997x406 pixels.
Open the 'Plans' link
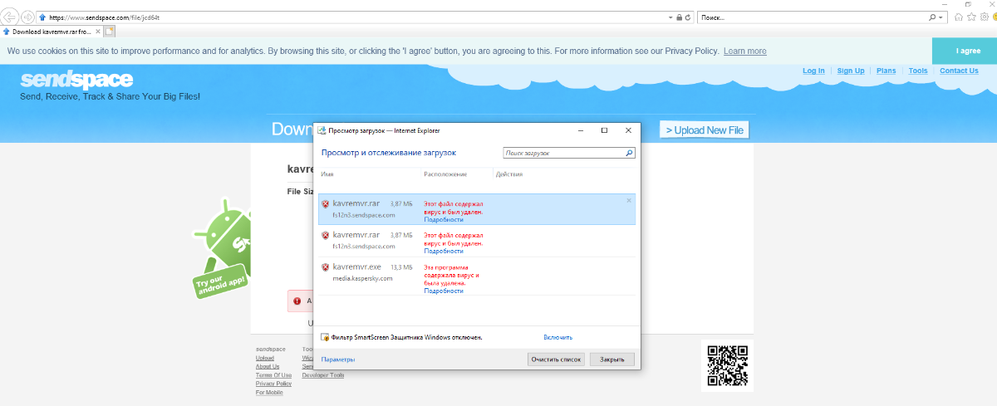click(x=886, y=71)
